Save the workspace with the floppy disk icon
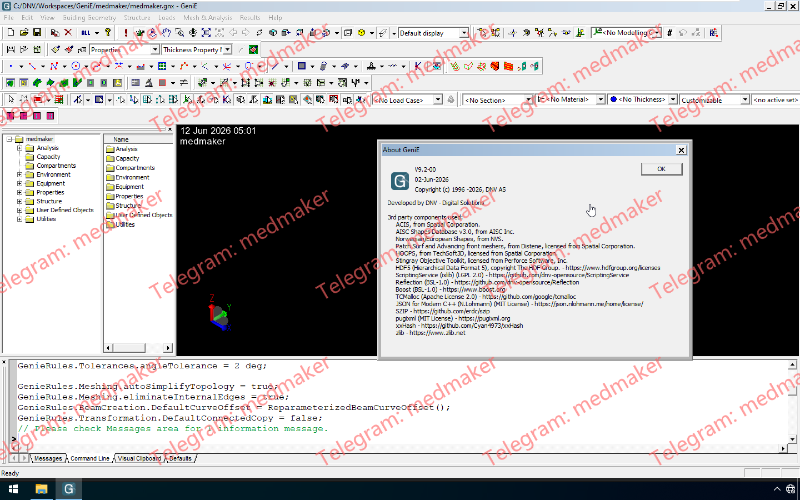The height and width of the screenshot is (500, 800). pos(37,33)
